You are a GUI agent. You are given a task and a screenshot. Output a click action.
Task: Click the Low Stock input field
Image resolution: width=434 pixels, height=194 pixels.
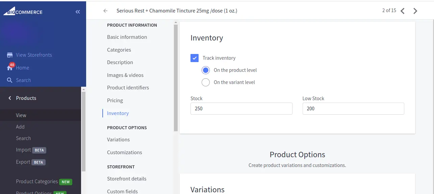tap(353, 109)
